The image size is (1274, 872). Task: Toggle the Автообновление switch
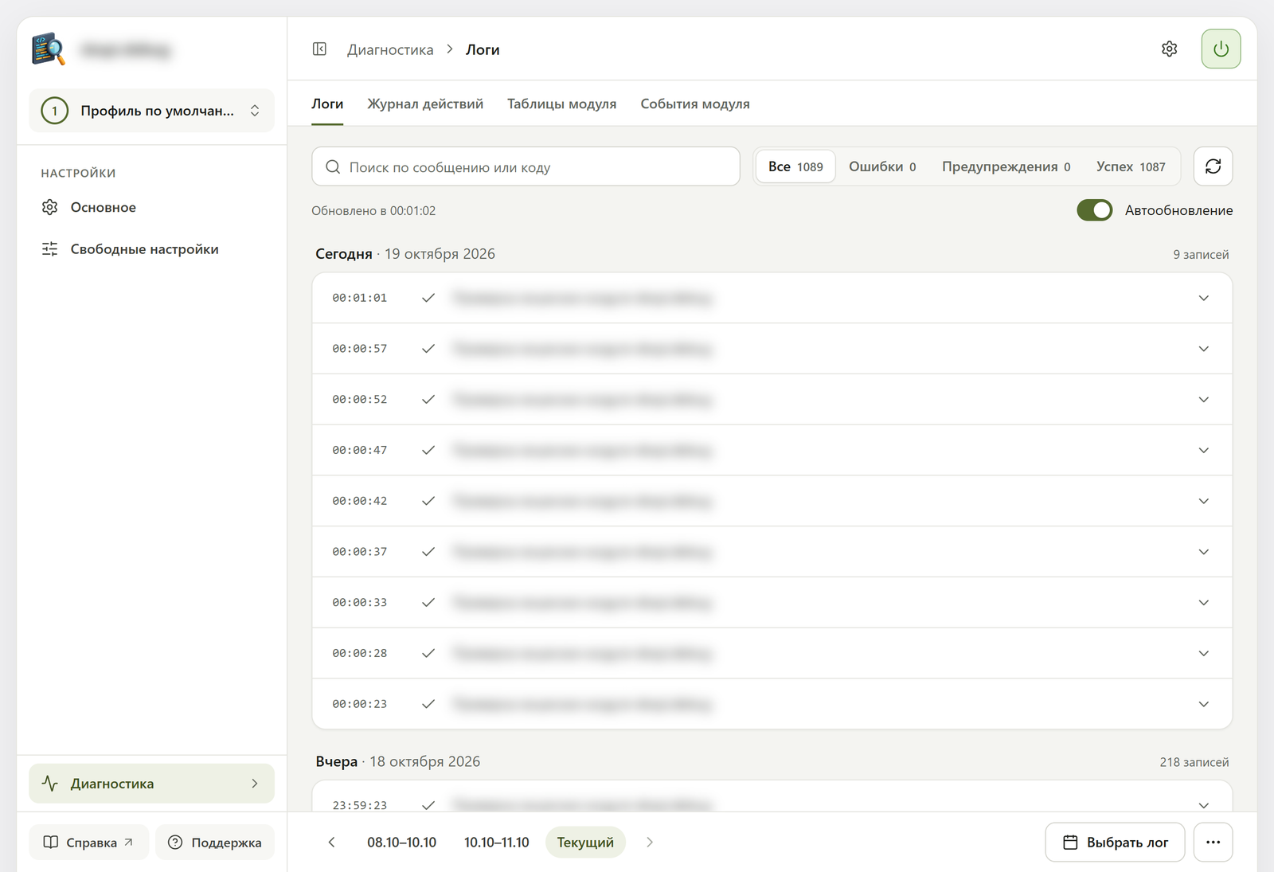1094,210
